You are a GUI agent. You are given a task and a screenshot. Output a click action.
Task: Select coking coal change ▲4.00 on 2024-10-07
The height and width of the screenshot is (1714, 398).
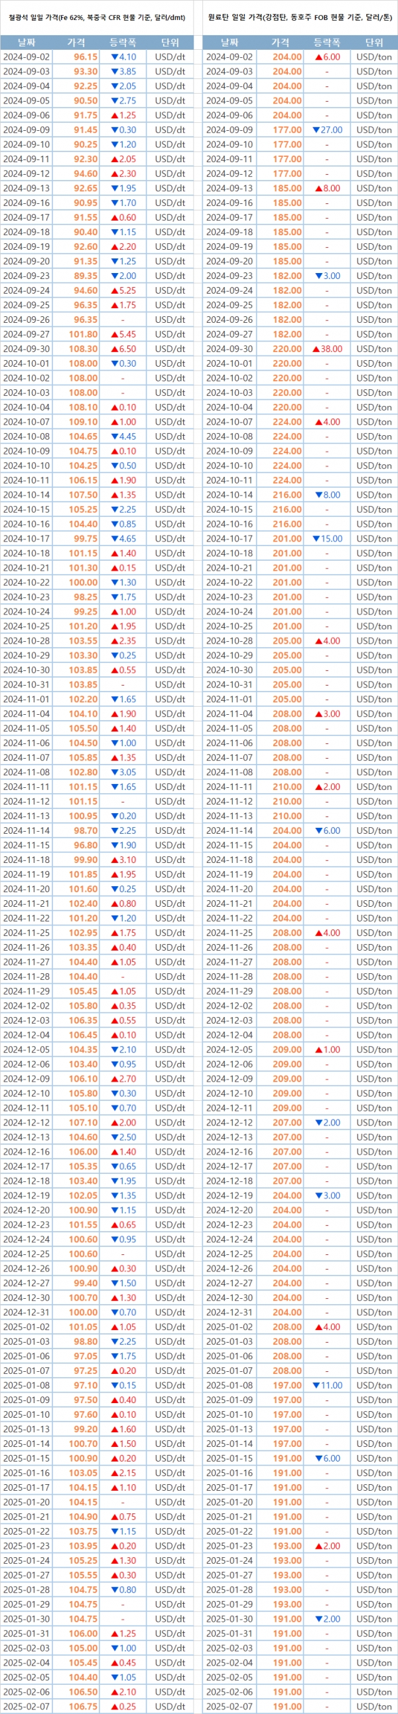pos(327,422)
